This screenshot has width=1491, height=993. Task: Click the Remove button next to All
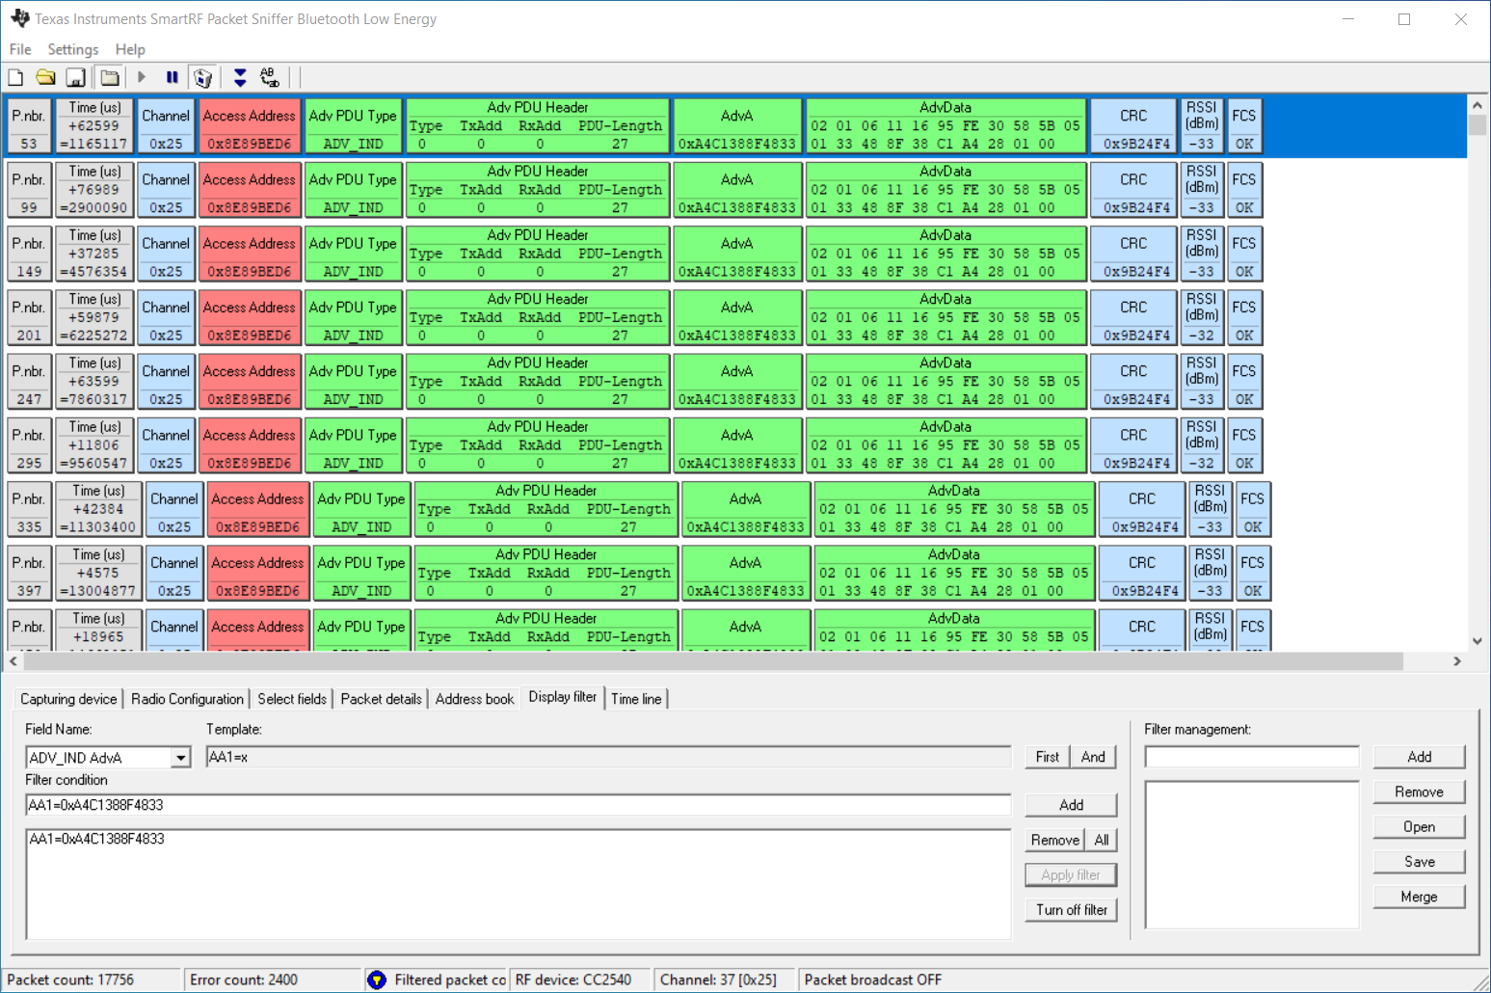pos(1055,840)
